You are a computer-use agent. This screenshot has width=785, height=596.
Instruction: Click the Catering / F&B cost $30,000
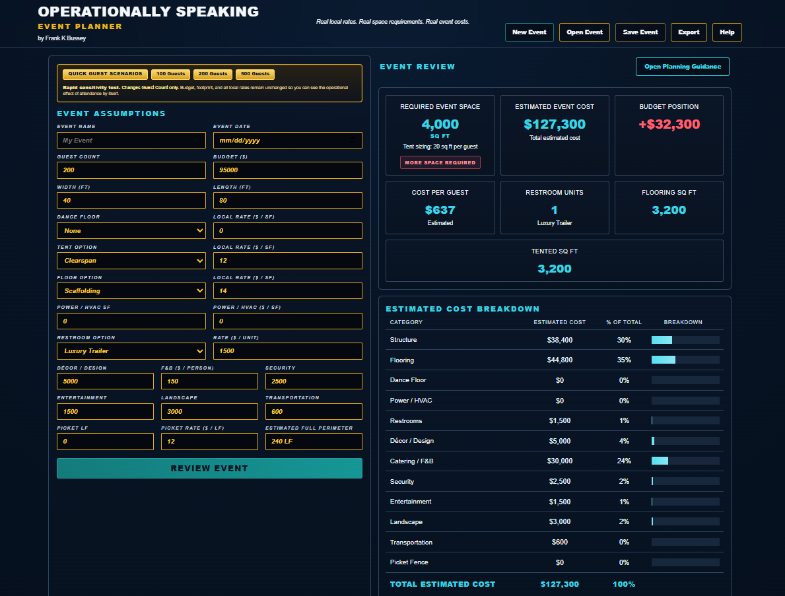[560, 461]
